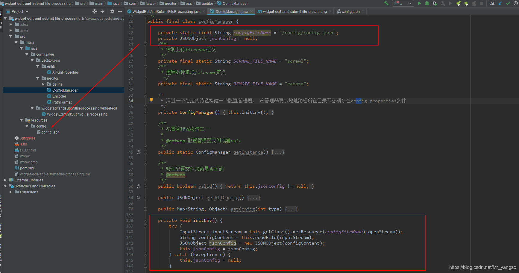Image resolution: width=519 pixels, height=273 pixels.
Task: Click the stop square button in toolbar
Action: (x=482, y=3)
